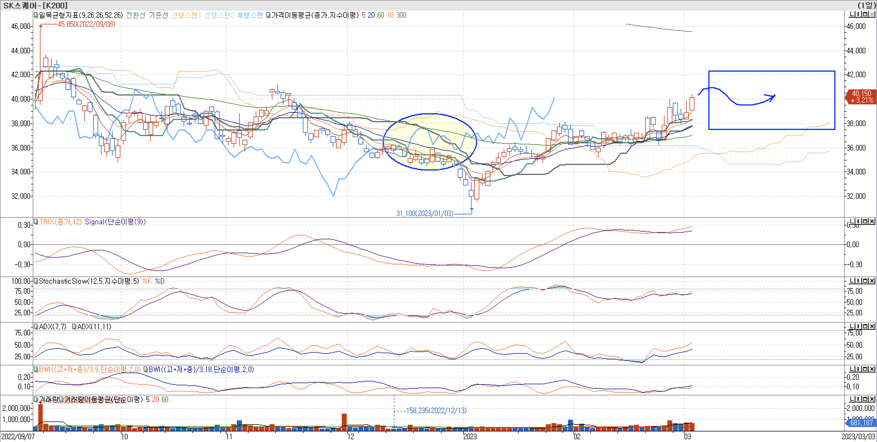
Task: Click the vertical bar icon in the BWI panel
Action: click(859, 369)
